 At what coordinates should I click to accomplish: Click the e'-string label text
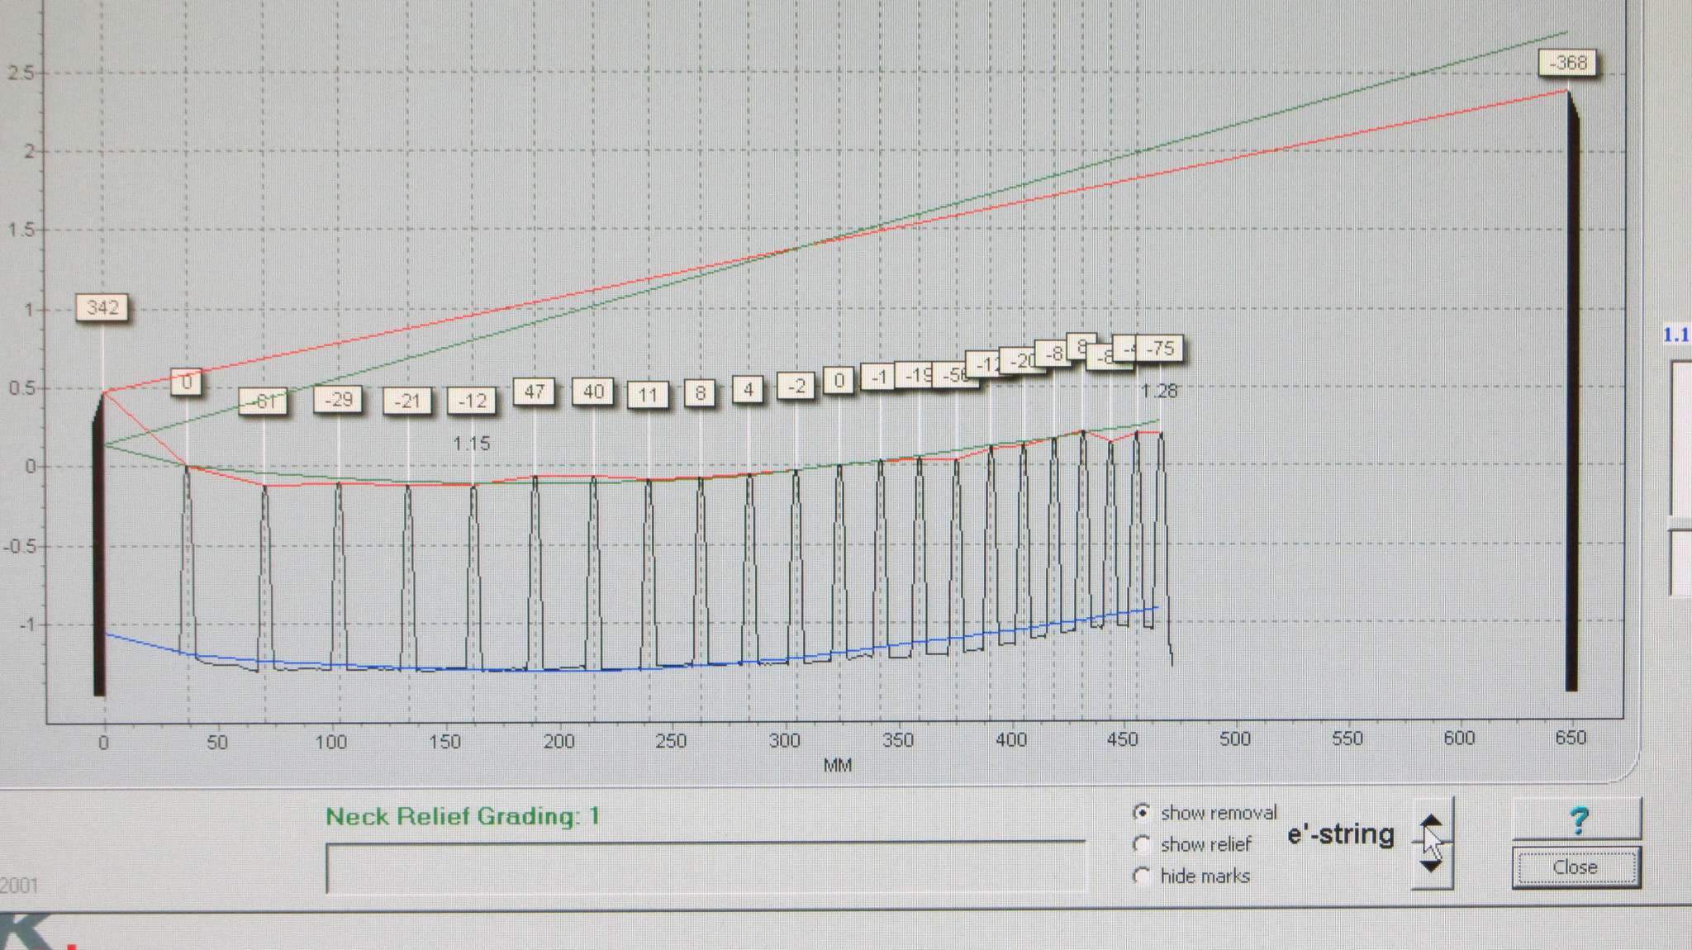(x=1341, y=834)
